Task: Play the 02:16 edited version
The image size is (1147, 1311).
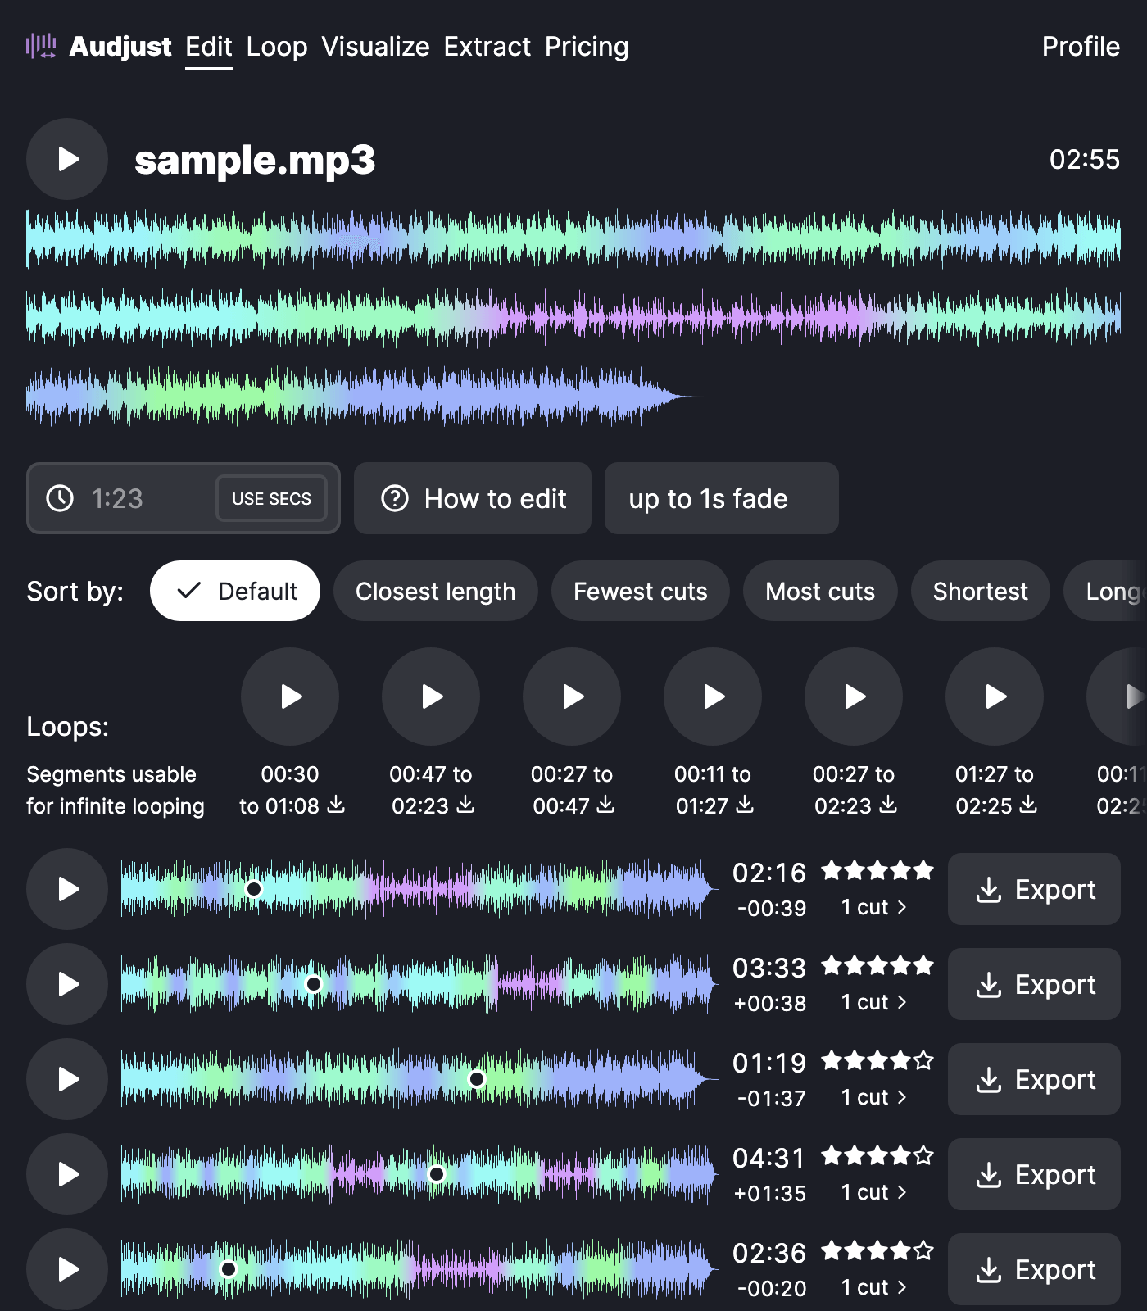Action: 67,889
